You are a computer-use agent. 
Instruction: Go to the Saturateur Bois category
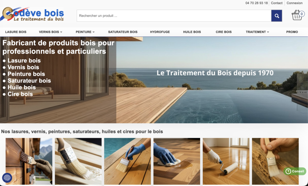tap(123, 32)
